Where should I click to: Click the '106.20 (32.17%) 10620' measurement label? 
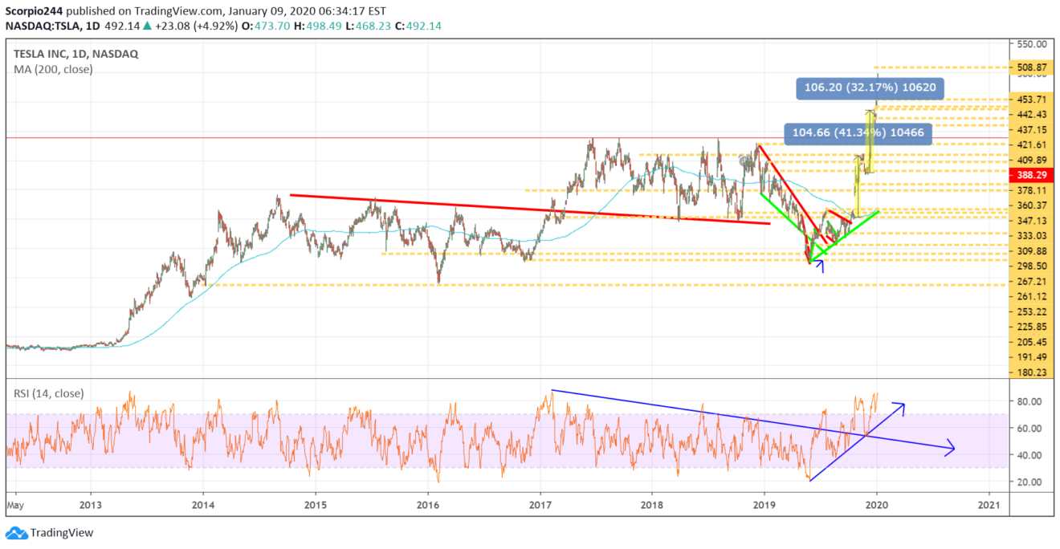click(870, 88)
